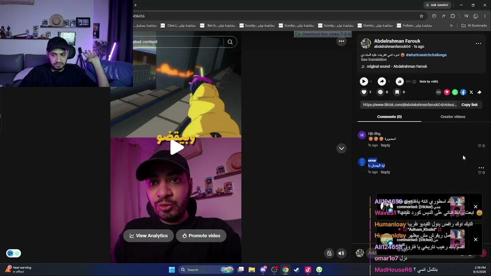Open the Clara bookmark

pyautogui.click(x=178, y=26)
